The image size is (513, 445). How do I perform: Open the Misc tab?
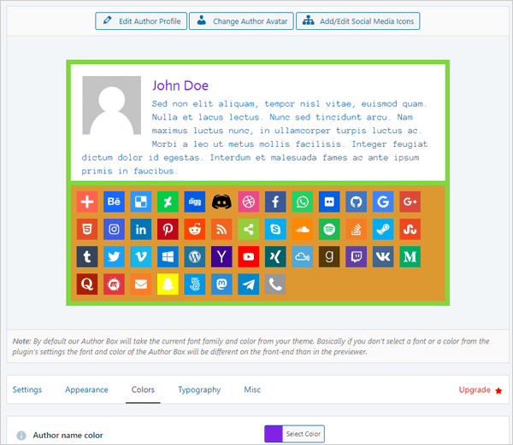click(x=252, y=389)
